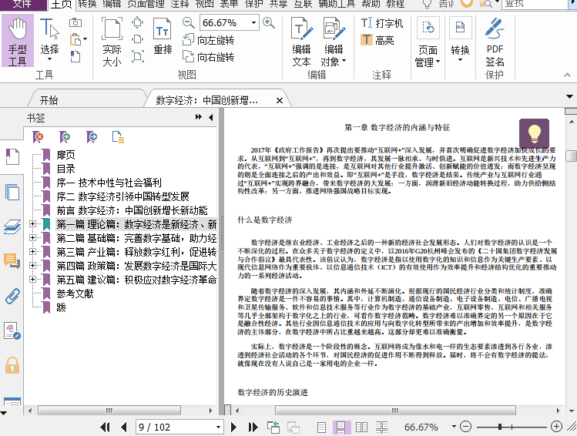Click the add new bookmark icon
The width and height of the screenshot is (577, 436).
pyautogui.click(x=65, y=137)
